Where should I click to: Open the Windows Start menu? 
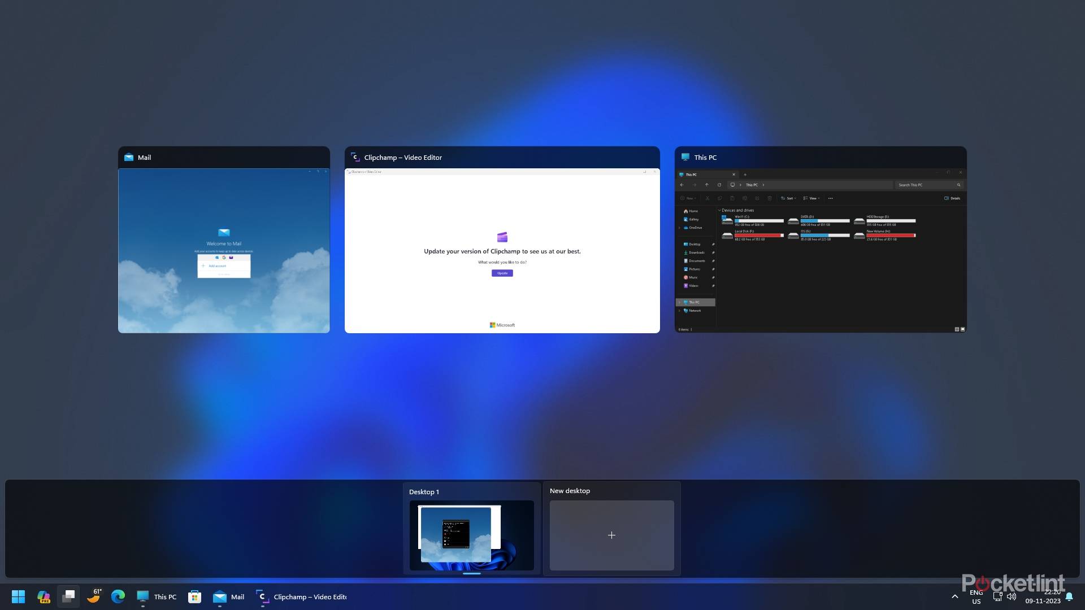point(18,596)
